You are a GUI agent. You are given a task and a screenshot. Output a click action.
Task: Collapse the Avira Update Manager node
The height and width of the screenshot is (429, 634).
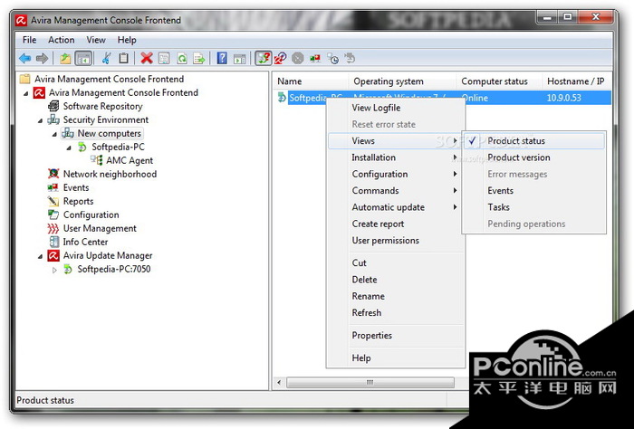[40, 256]
